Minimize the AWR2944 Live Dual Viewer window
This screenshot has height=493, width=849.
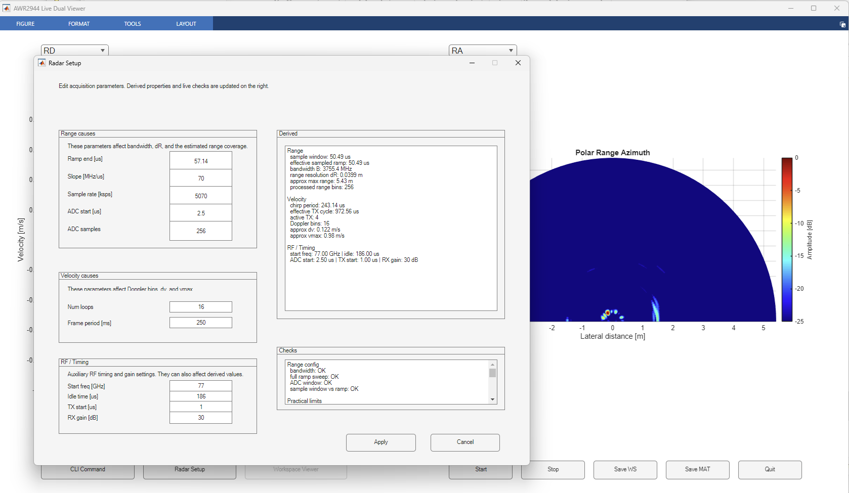pyautogui.click(x=791, y=8)
